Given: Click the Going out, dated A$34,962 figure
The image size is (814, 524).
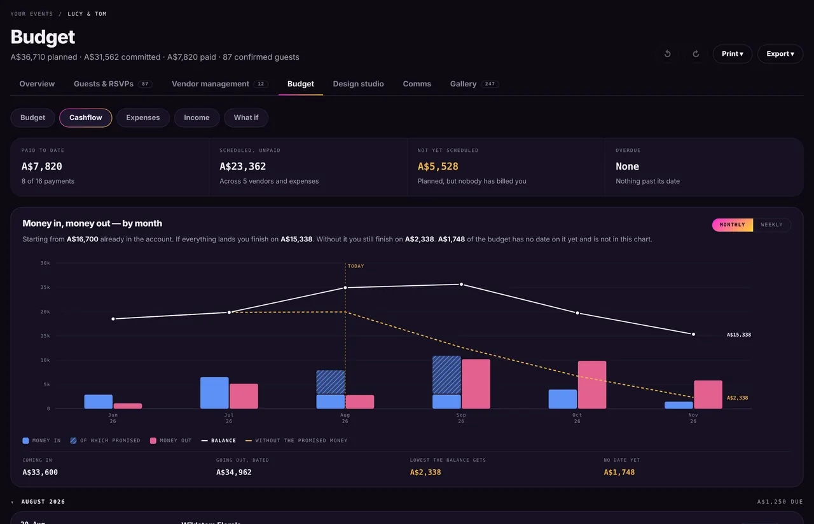Looking at the screenshot, I should pyautogui.click(x=234, y=472).
